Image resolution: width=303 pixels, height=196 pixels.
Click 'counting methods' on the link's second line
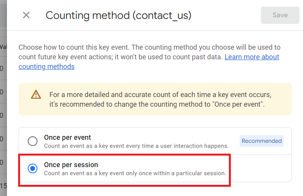46,67
